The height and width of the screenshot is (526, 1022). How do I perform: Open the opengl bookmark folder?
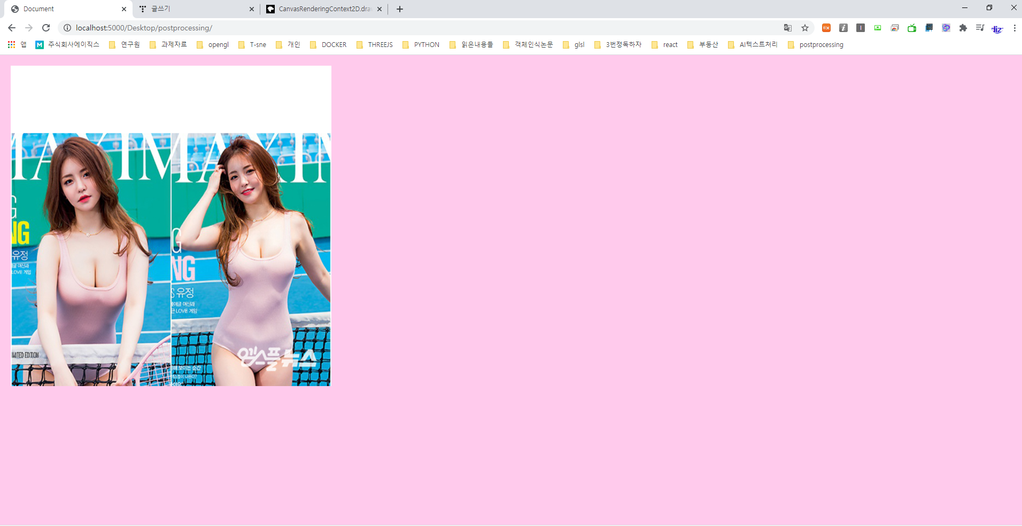[213, 45]
